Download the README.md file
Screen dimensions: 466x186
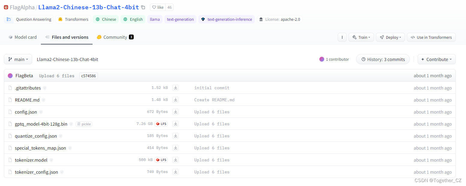[175, 100]
